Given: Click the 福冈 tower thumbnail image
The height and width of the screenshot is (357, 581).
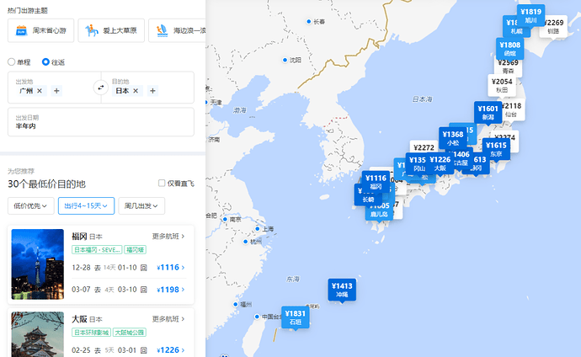Looking at the screenshot, I should tap(38, 264).
